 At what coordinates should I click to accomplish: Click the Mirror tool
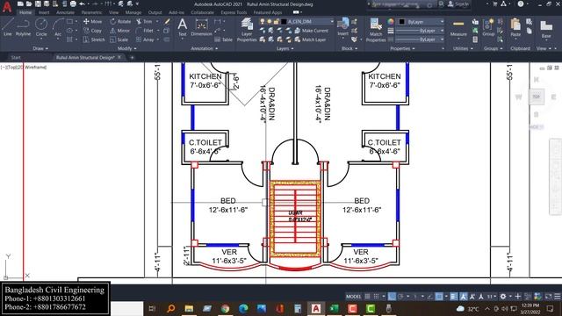(x=120, y=31)
